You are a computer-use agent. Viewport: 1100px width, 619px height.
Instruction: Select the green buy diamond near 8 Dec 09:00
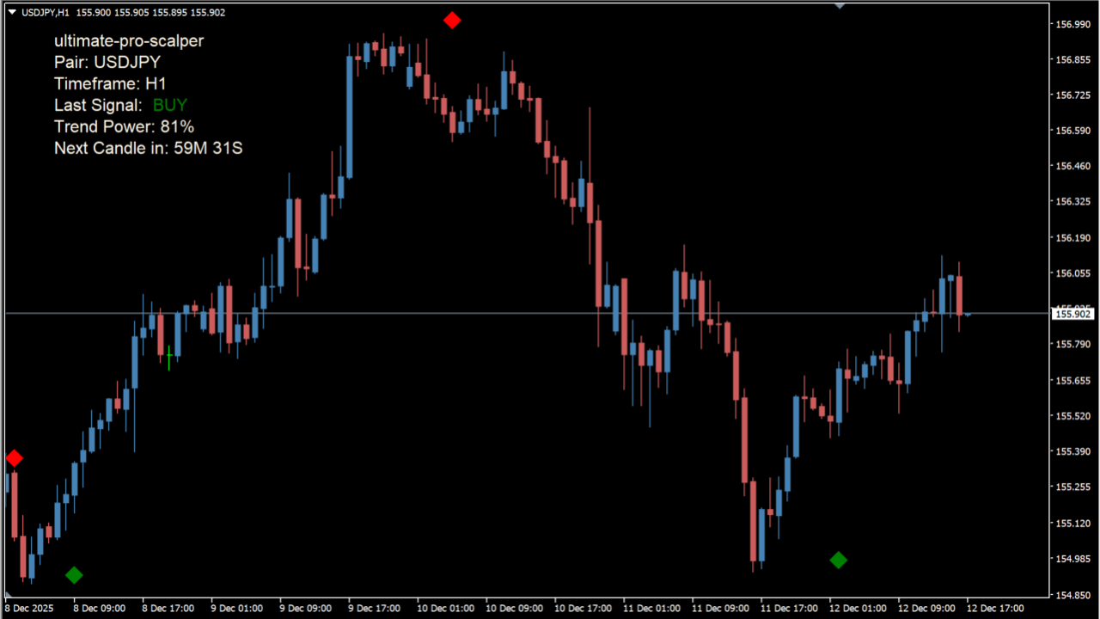pos(74,574)
